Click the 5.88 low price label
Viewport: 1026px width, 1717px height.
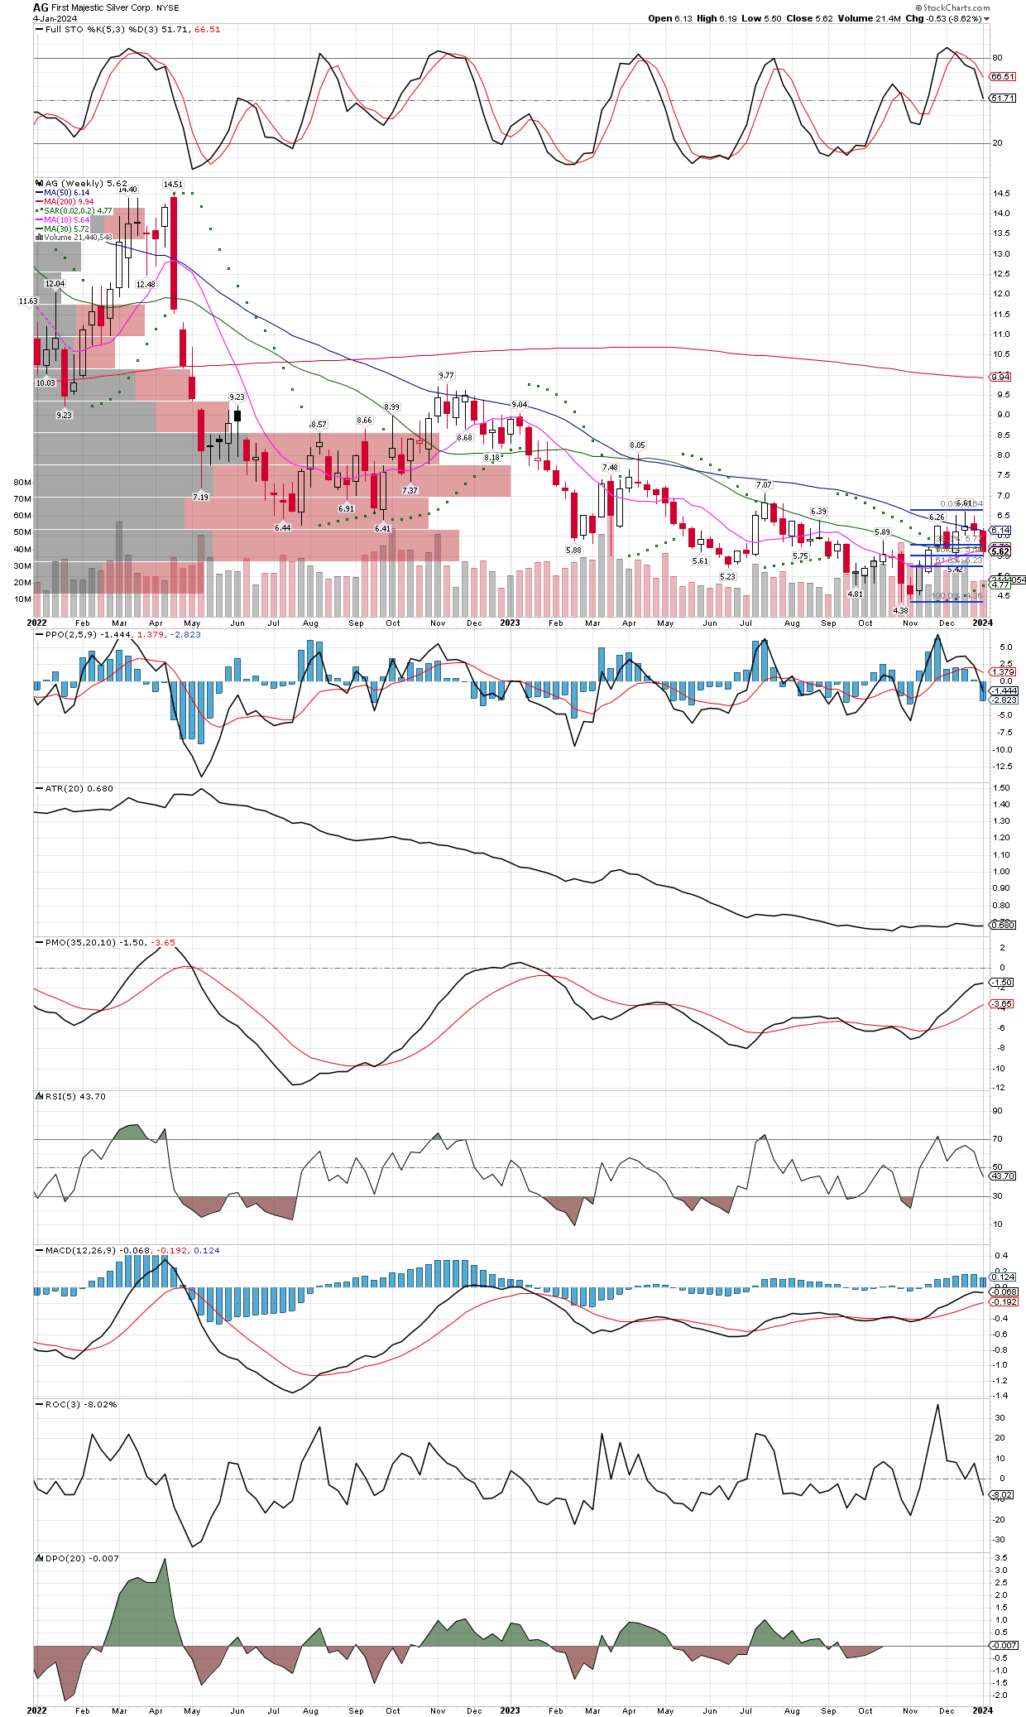(x=573, y=551)
